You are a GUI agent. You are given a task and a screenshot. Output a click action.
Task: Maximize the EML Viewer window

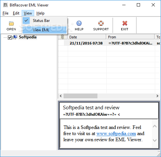pyautogui.click(x=138, y=5)
